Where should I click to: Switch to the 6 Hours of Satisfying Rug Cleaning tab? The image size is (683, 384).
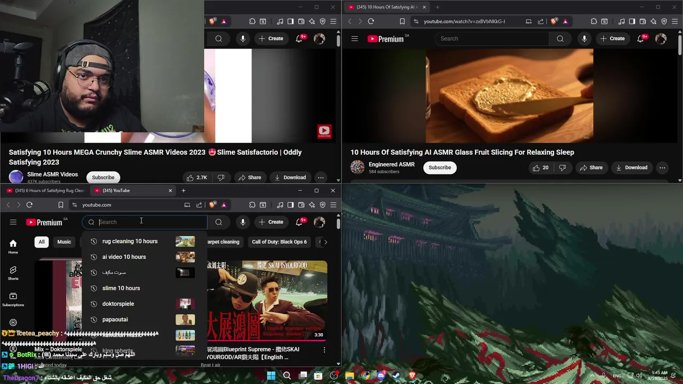pyautogui.click(x=45, y=190)
